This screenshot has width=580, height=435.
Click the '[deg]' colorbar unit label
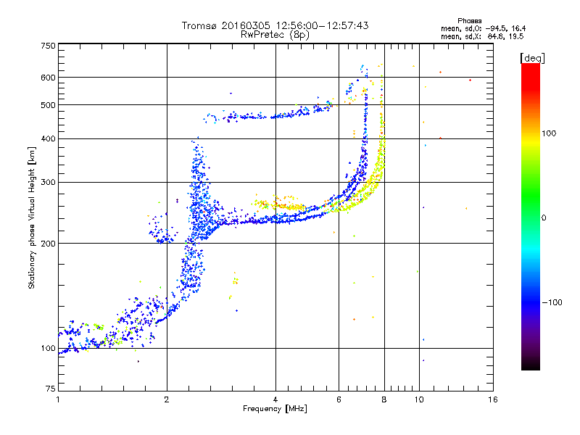tap(532, 58)
